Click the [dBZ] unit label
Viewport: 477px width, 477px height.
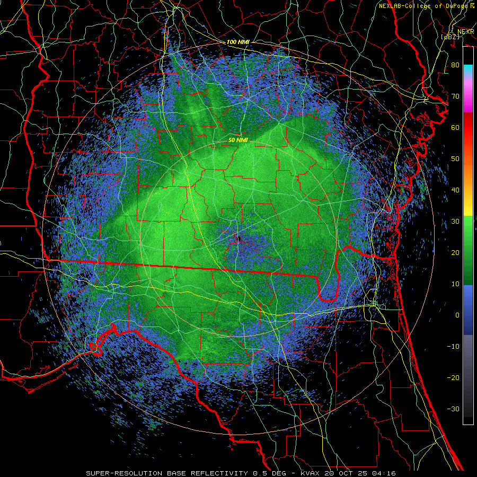click(450, 37)
